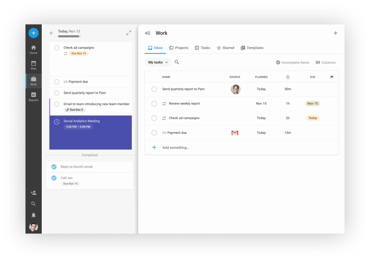Collapse the Work panel with the back arrow

click(147, 33)
